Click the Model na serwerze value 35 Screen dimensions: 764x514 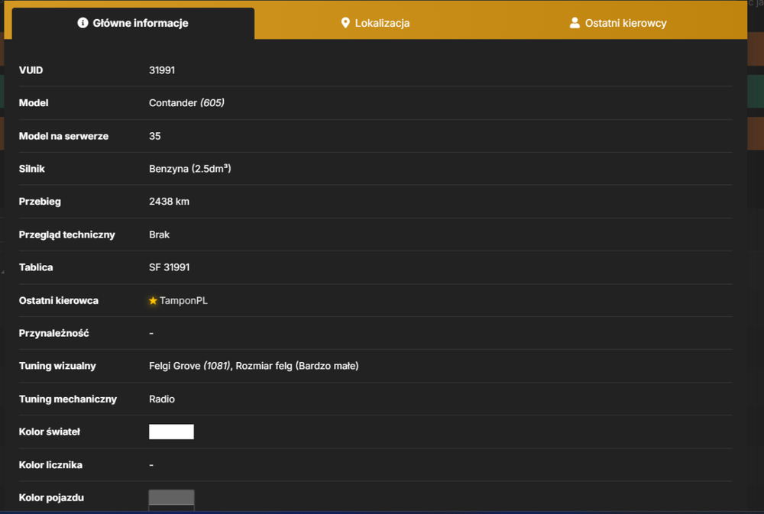pos(155,136)
